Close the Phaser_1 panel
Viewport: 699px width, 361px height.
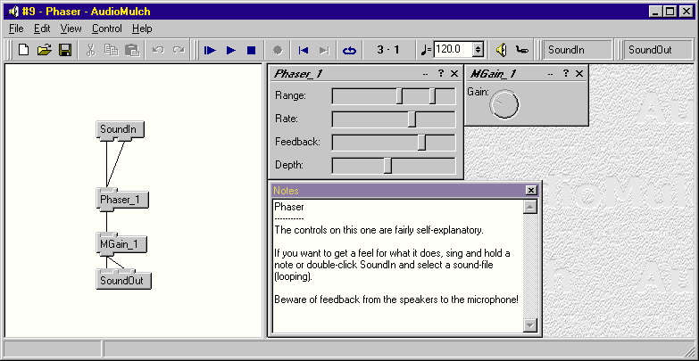[454, 74]
